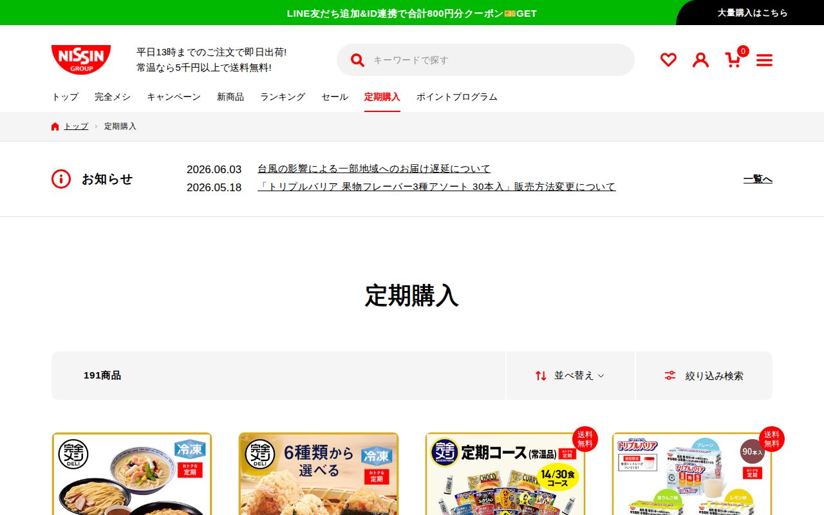Open ポイントプログラム navigation item

click(x=457, y=97)
